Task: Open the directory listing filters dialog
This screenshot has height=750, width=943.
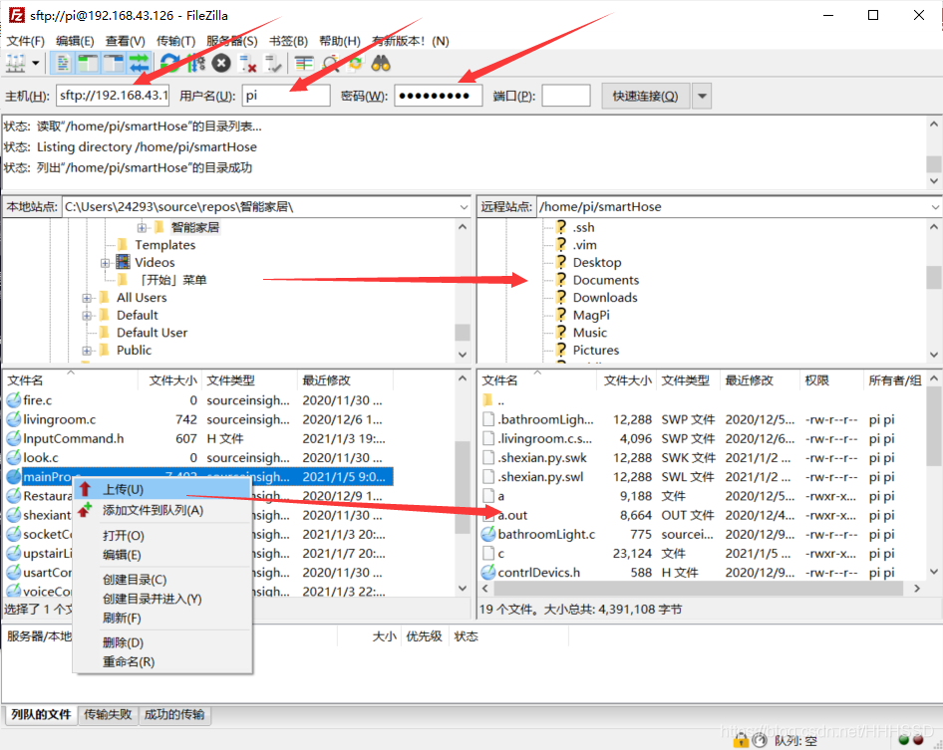Action: 304,63
